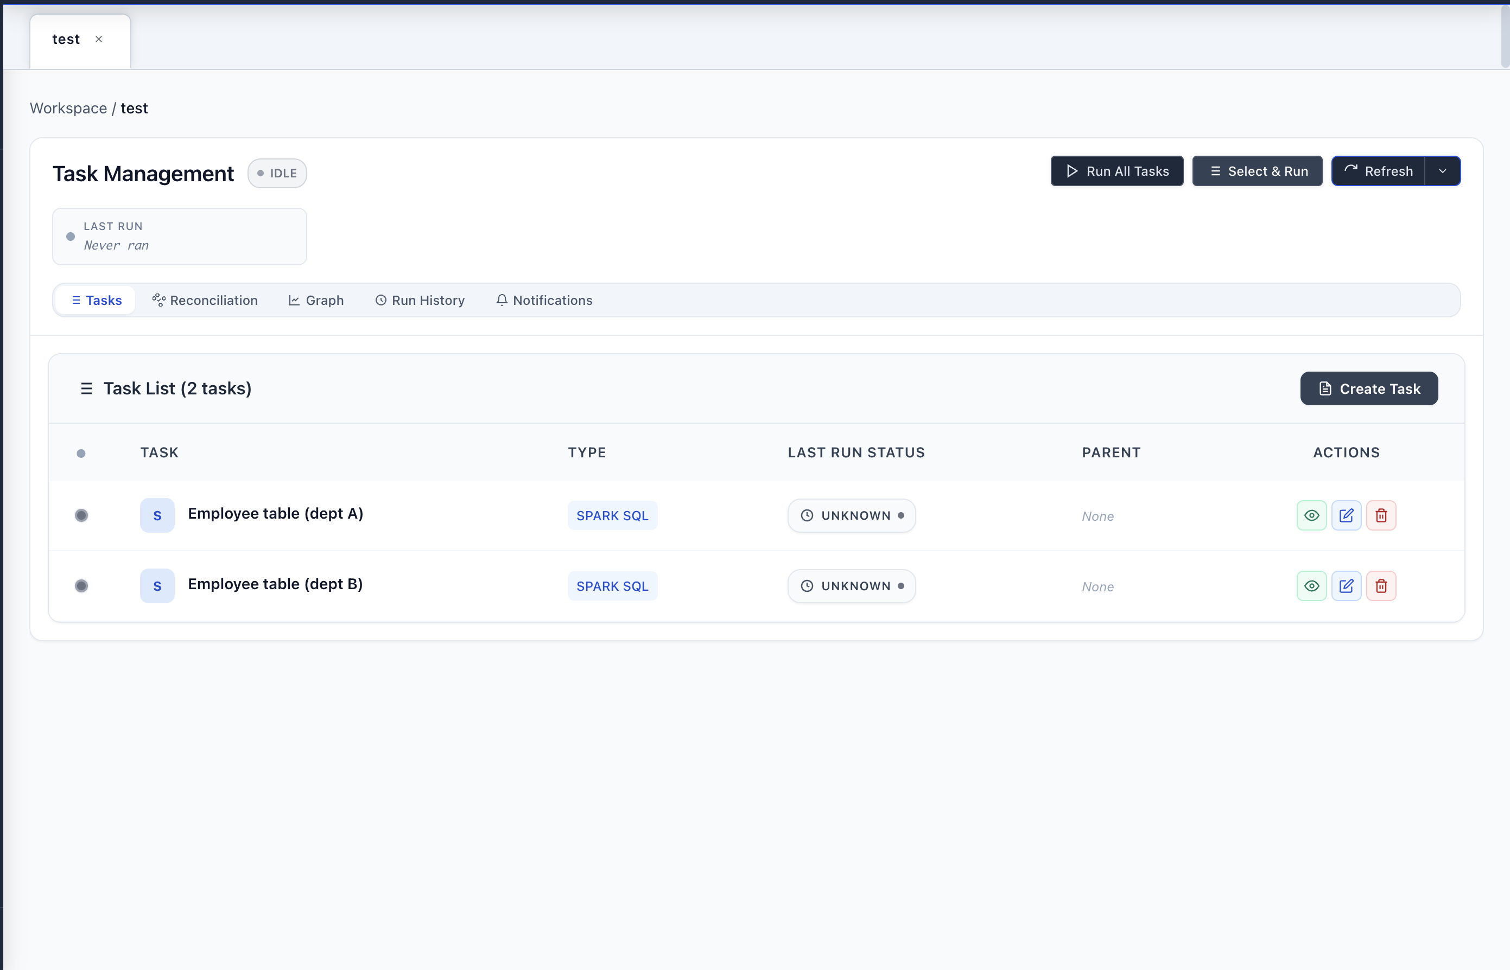This screenshot has height=970, width=1510.
Task: Click the Workspace breadcrumb link
Action: [x=68, y=109]
